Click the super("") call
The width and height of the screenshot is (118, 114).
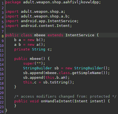pyautogui.click(x=34, y=64)
